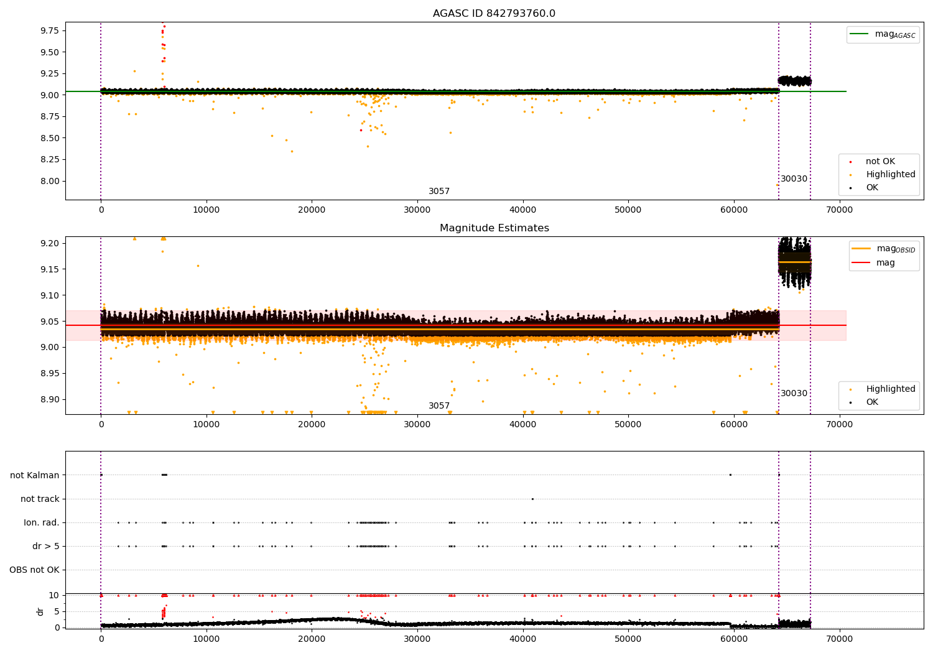Screen dimensions: 933x653
Task: Click the 8.95 y-tick label
Action: tap(50, 374)
